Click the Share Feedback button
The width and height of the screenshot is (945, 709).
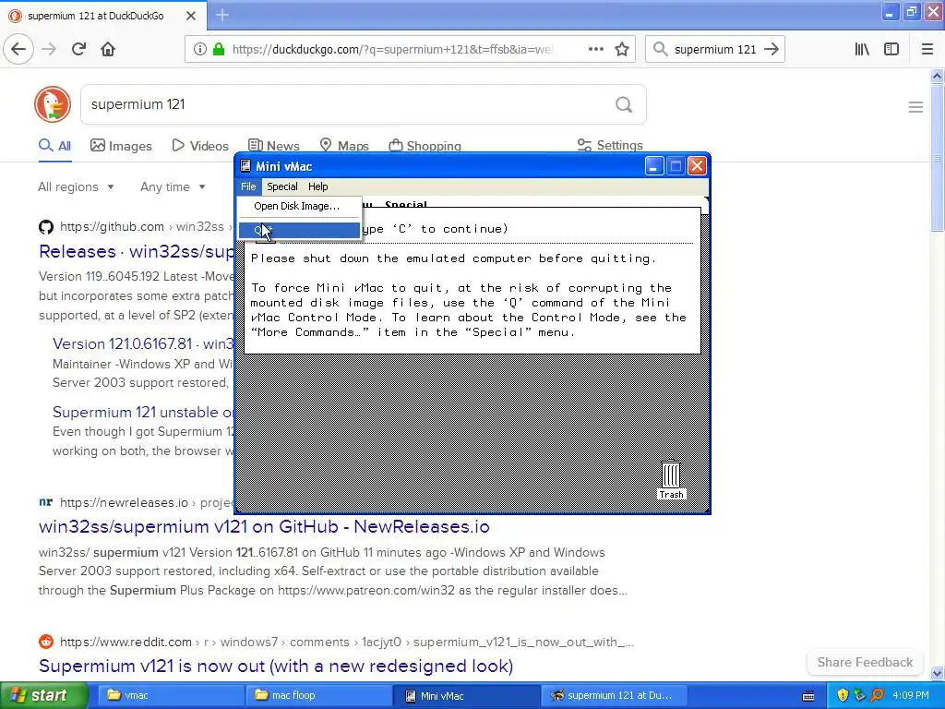tap(865, 662)
